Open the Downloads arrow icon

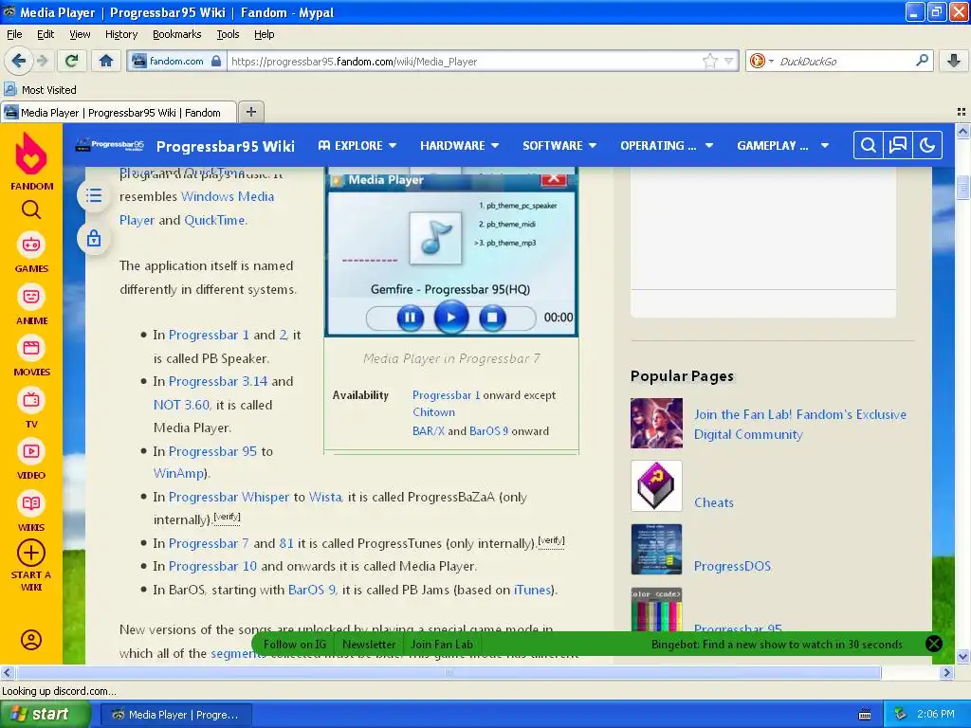coord(954,61)
